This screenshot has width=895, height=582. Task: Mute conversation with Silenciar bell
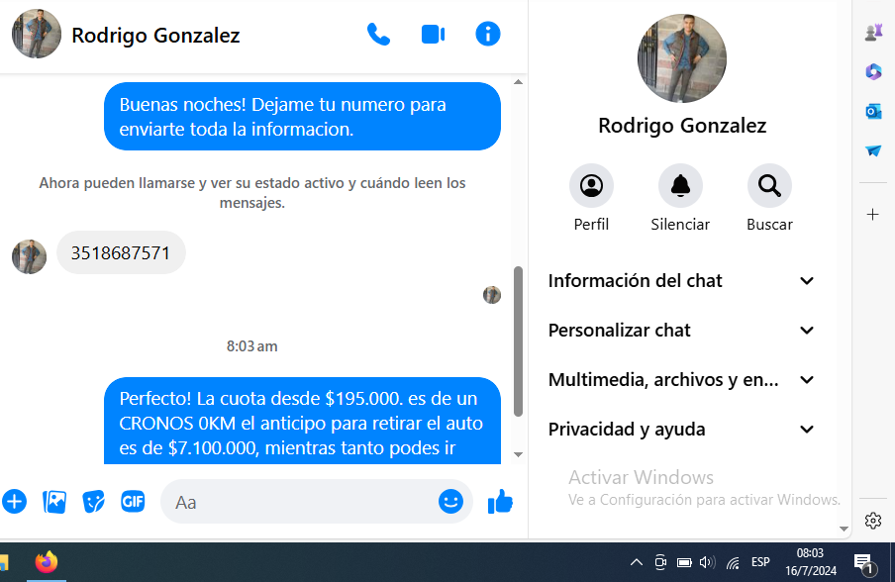pos(680,186)
